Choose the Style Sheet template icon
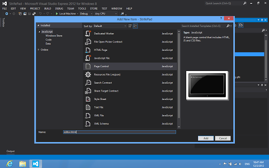 pos(88,99)
